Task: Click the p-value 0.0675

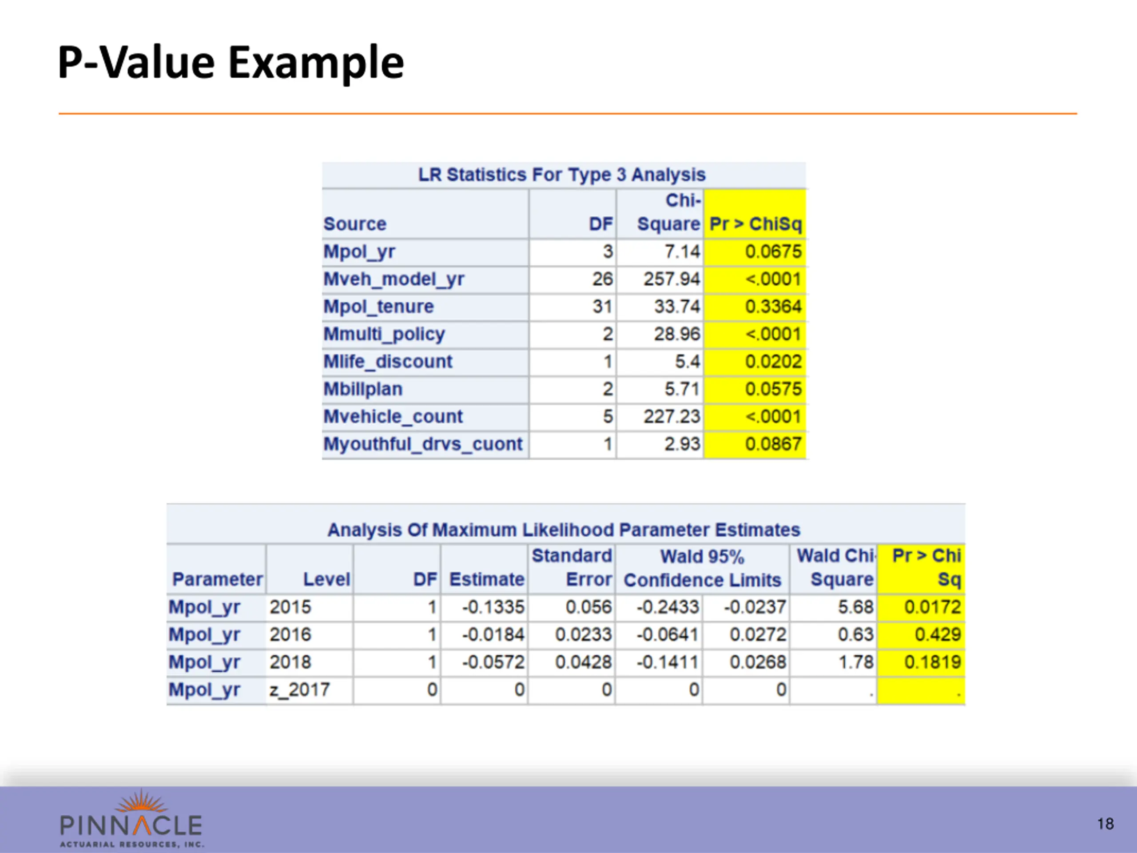Action: click(x=773, y=252)
